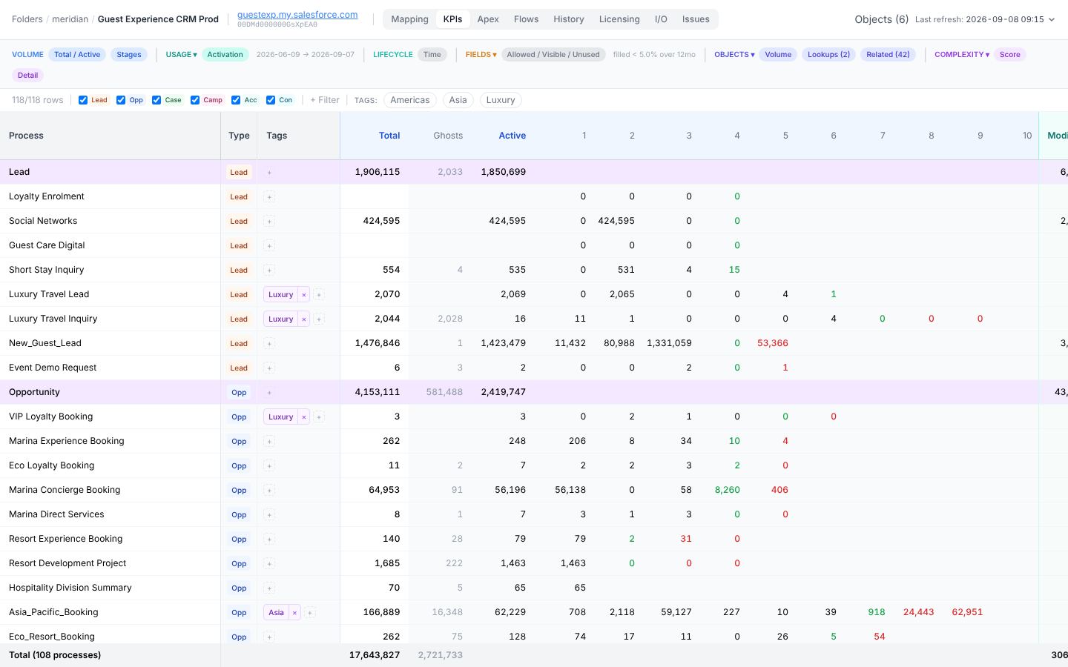Add a tag to the Social Networks row
Viewport: 1068px width, 667px height.
[269, 221]
